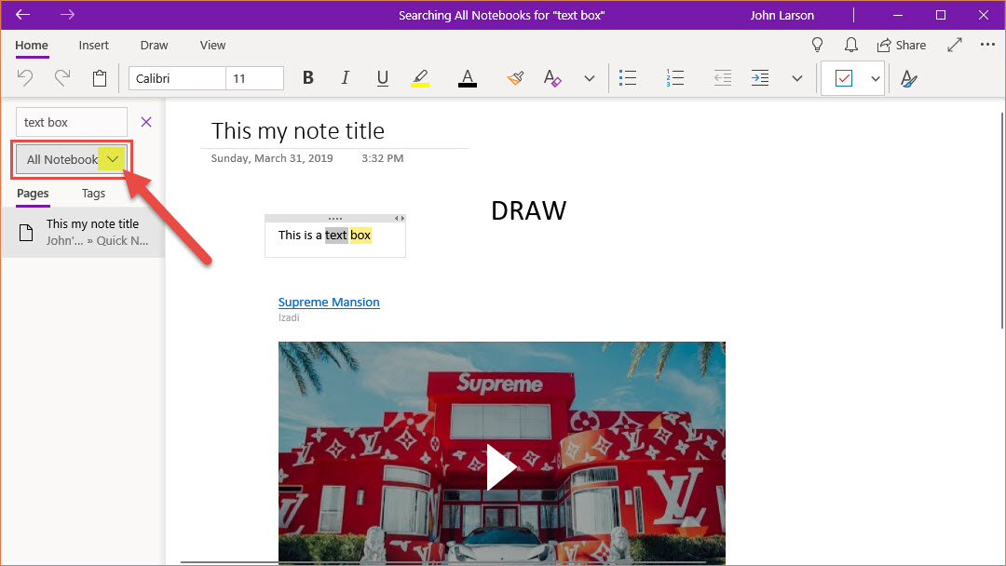The image size is (1006, 566).
Task: Apply the Format Painter brush
Action: 515,79
